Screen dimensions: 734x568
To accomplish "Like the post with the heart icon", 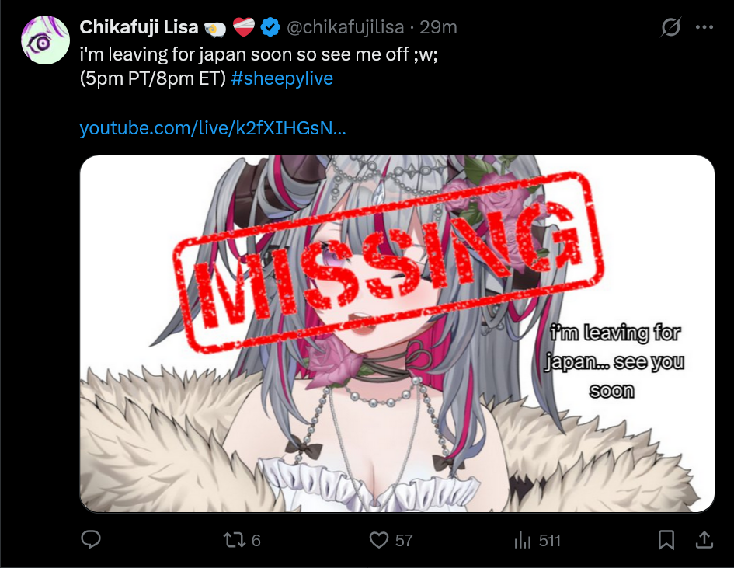I will [379, 540].
